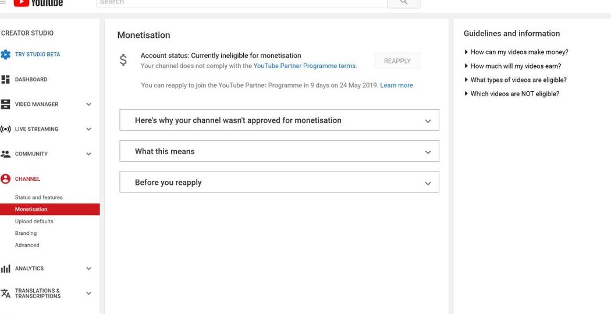This screenshot has width=611, height=314.
Task: Open YouTube Partner Programme terms link
Action: coord(304,66)
